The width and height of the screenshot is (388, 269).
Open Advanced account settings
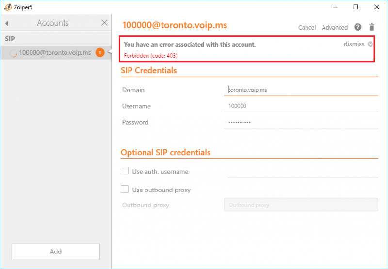[335, 27]
